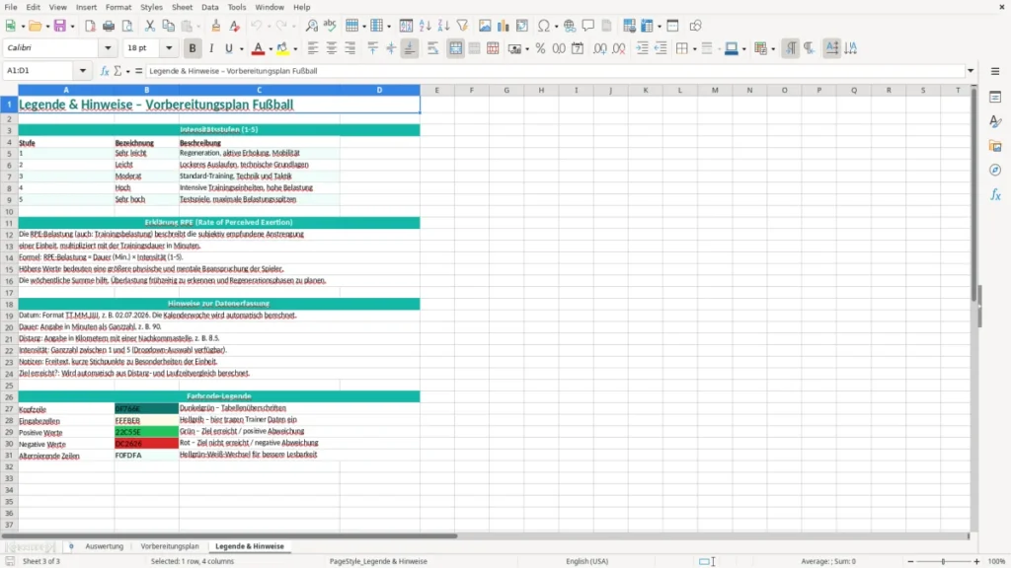Screen dimensions: 1011x568
Task: Click Format as Percent icon
Action: 540,48
